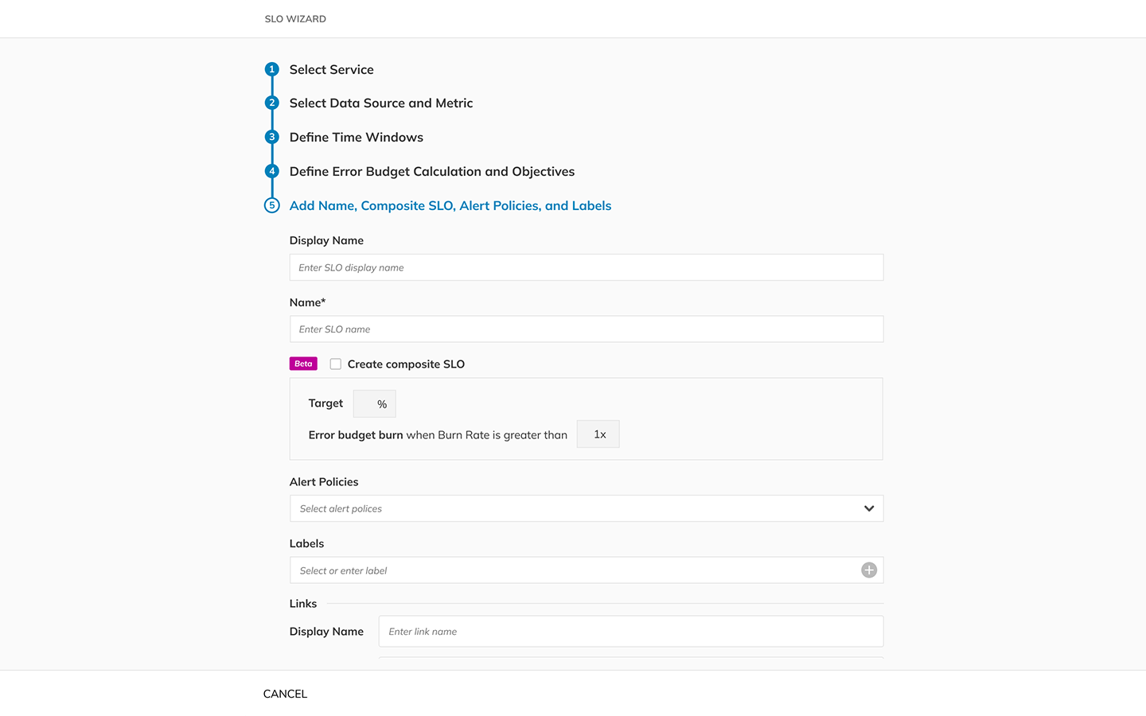
Task: Enable the Create composite SLO checkbox
Action: pos(336,364)
